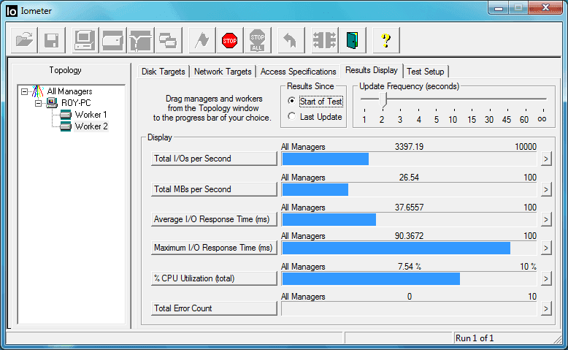This screenshot has width=568, height=350.
Task: Click the Maximum I/O Response Time progress bar
Action: tap(409, 248)
